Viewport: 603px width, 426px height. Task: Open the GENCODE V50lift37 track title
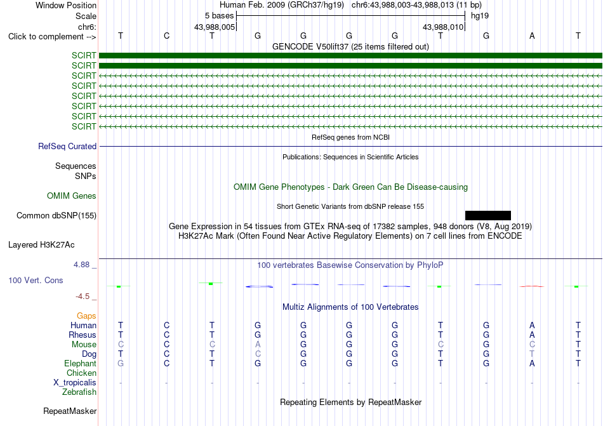pos(350,46)
